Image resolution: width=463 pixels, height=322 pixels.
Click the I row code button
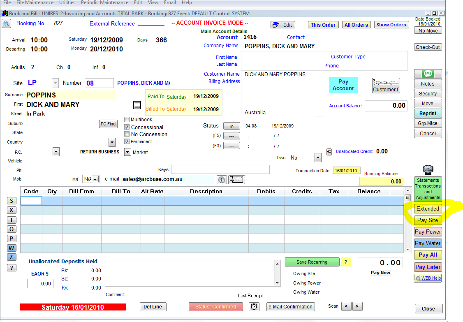12,220
